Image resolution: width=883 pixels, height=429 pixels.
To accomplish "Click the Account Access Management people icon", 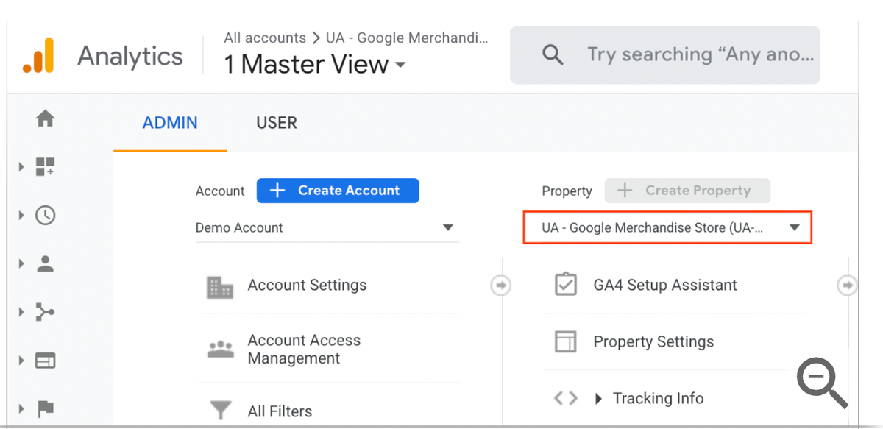I will tap(220, 350).
